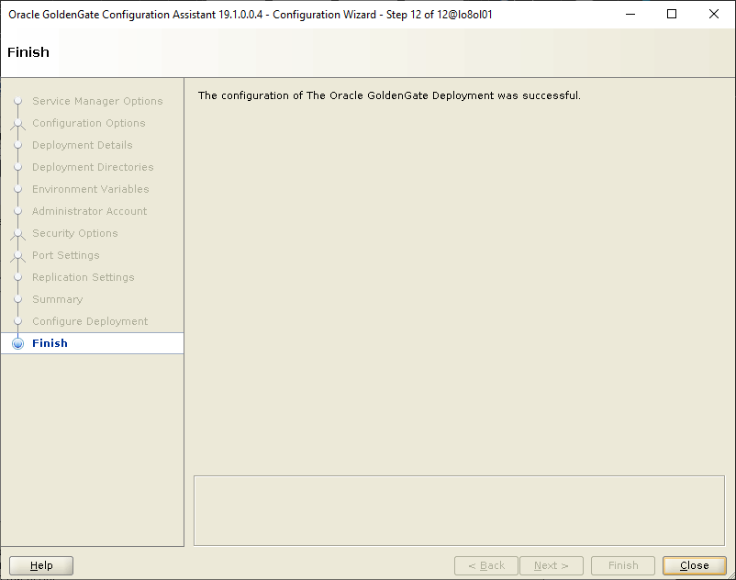Select the Finish step in sidebar
736x580 pixels.
pyautogui.click(x=50, y=343)
